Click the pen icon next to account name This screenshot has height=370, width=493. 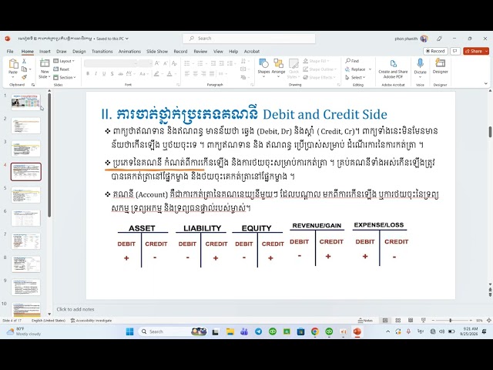(439, 39)
